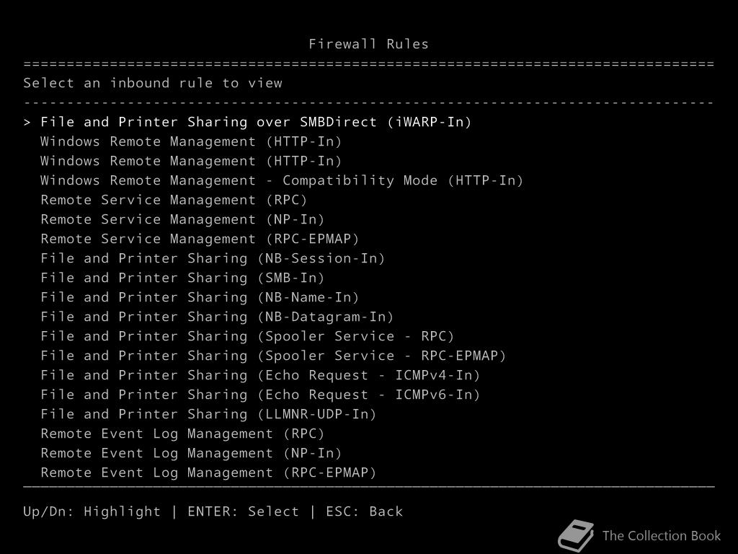Choose Remote Service Management (RPC) rule
This screenshot has width=738, height=554.
tap(174, 200)
